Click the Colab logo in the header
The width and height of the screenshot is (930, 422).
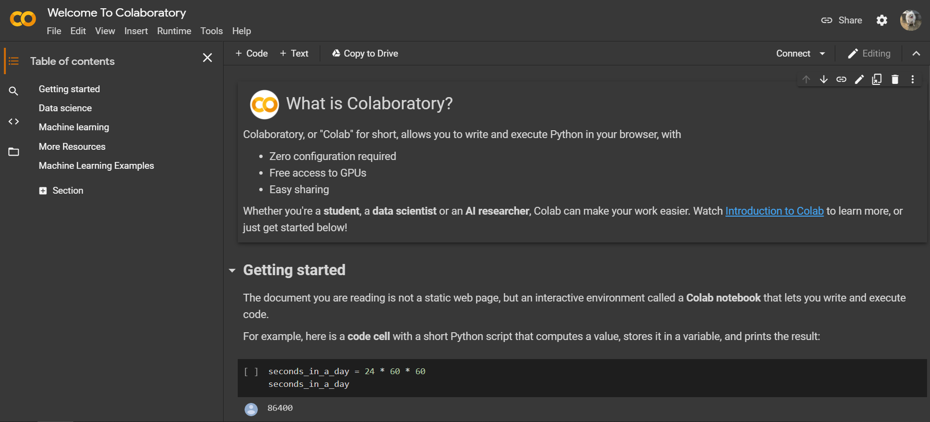click(23, 19)
